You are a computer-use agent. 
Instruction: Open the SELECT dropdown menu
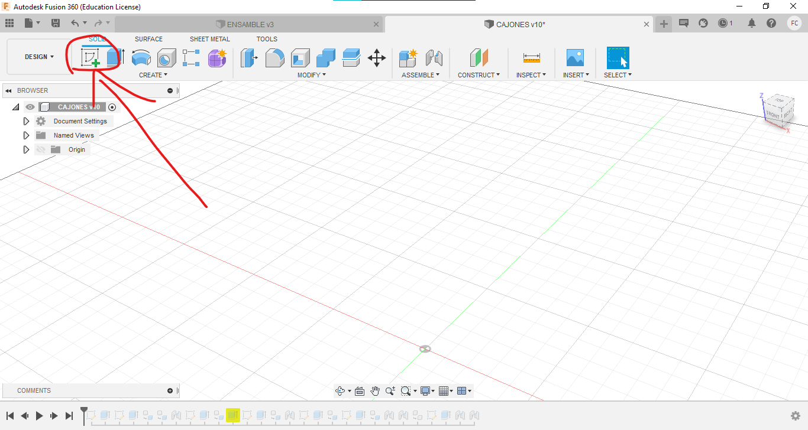pyautogui.click(x=618, y=75)
